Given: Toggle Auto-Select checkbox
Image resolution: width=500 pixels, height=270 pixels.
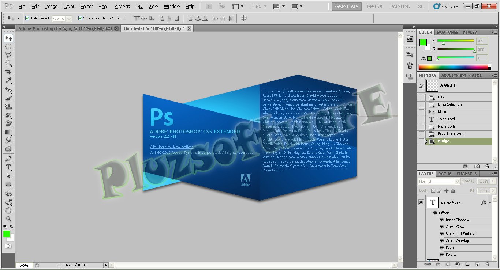Looking at the screenshot, I should (27, 18).
